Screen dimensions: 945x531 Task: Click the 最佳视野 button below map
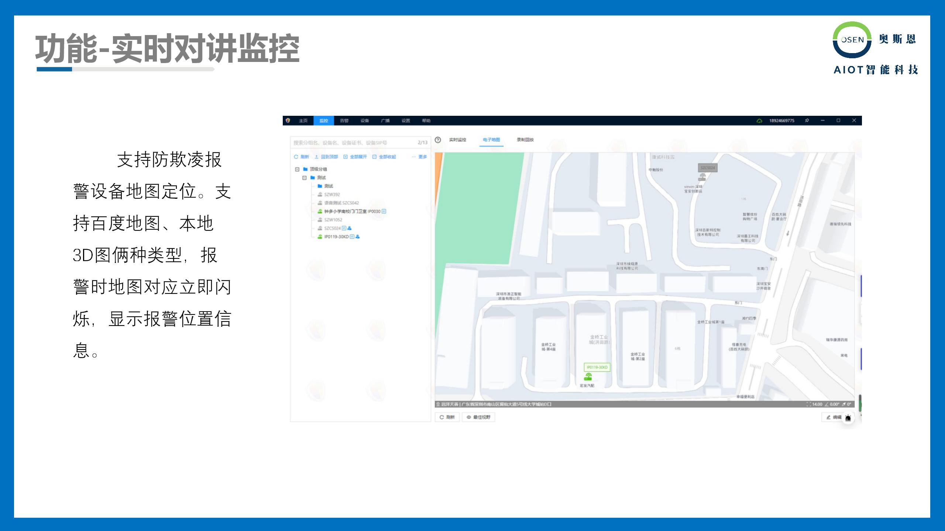(x=478, y=417)
